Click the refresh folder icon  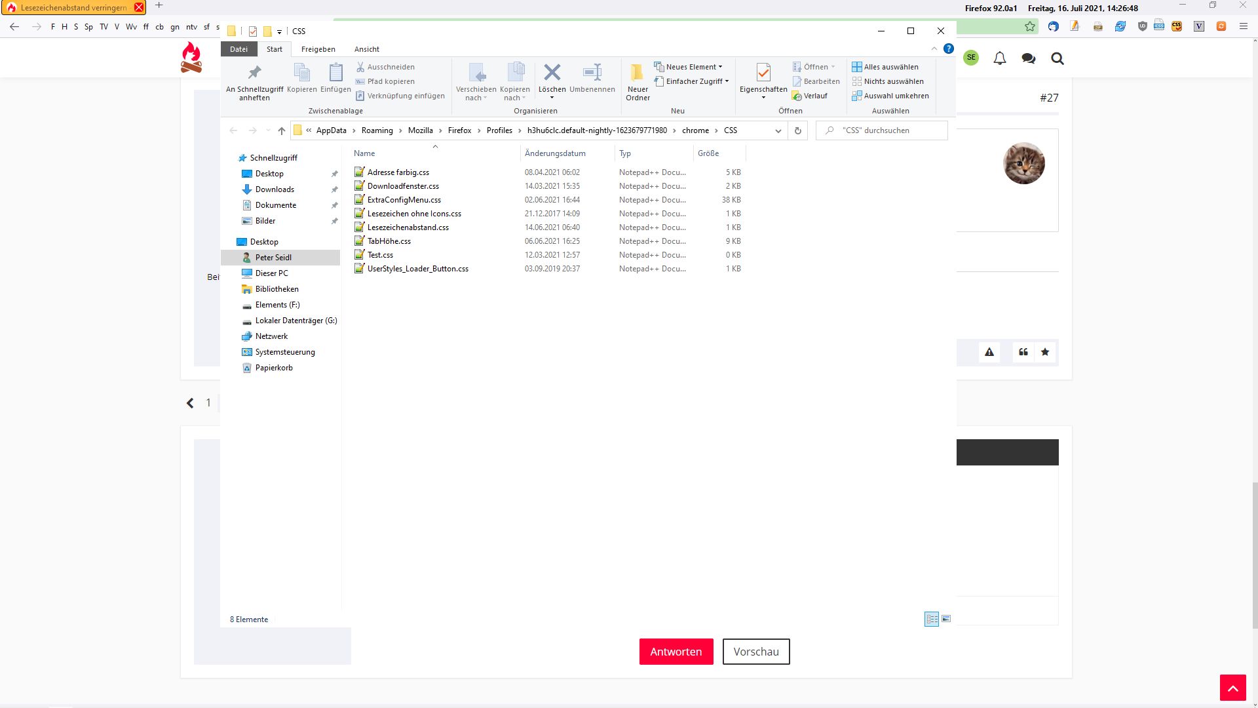click(x=797, y=130)
